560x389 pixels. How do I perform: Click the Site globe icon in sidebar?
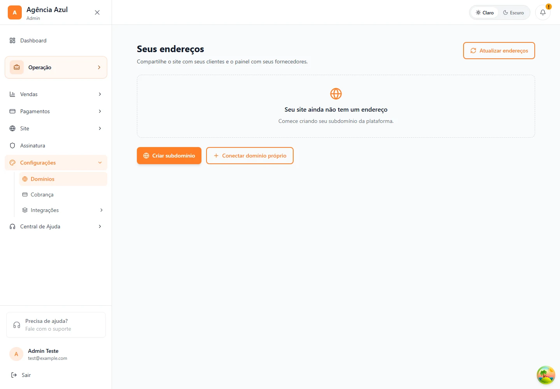point(12,128)
